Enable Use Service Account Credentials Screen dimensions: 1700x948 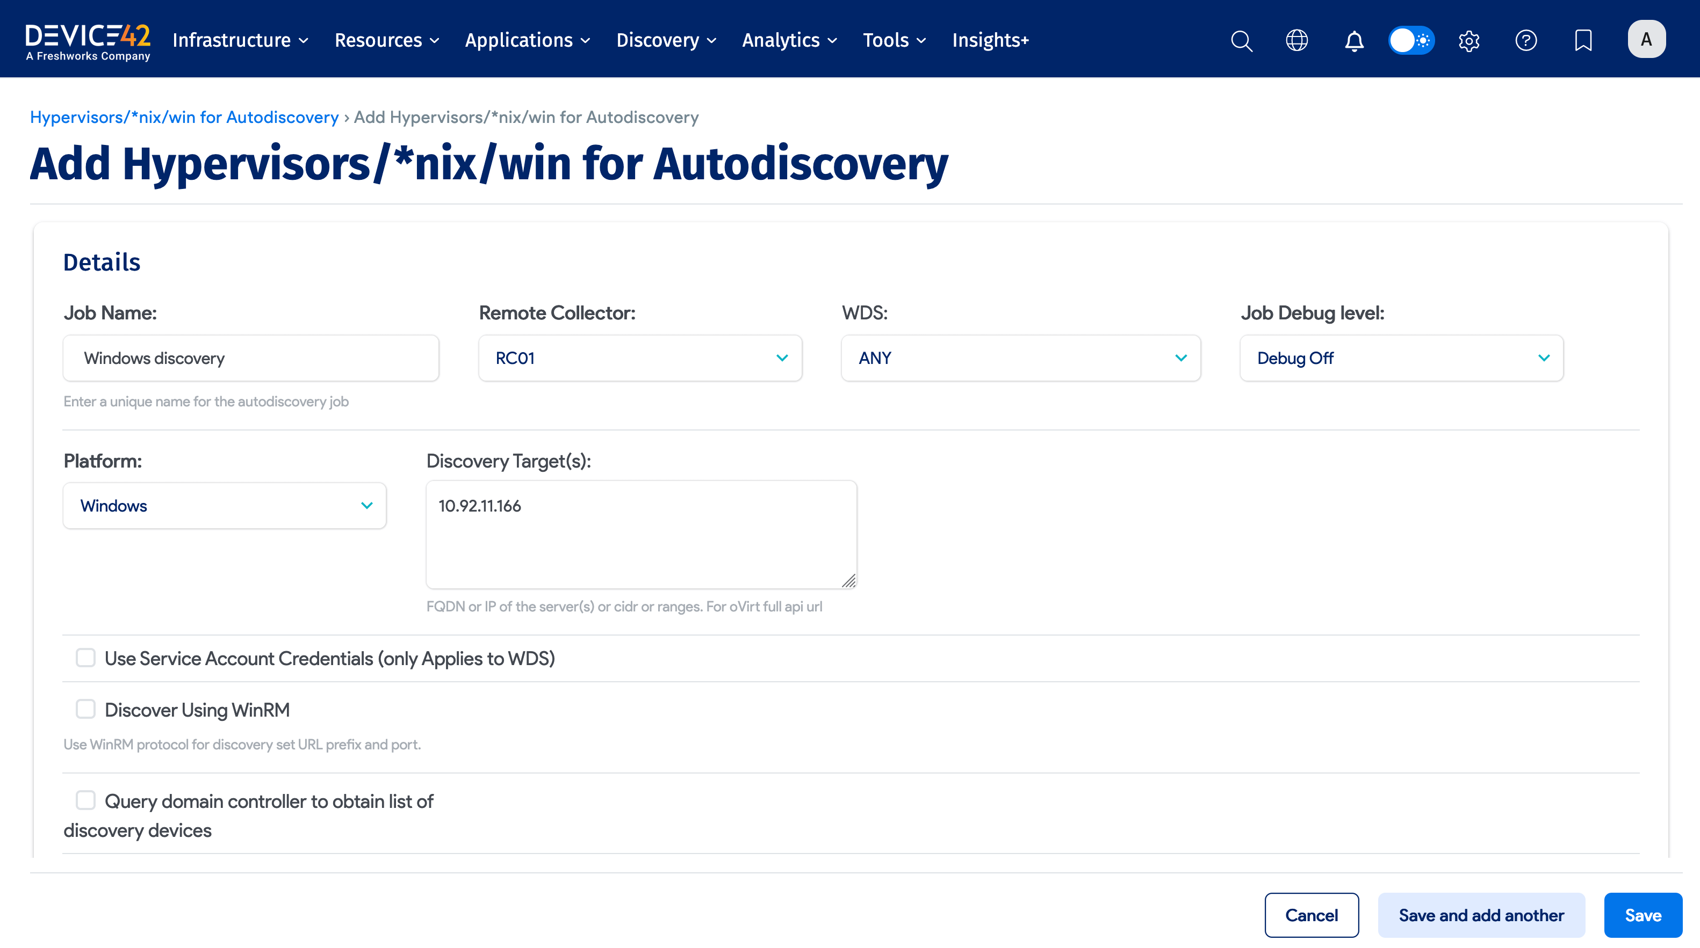tap(85, 657)
